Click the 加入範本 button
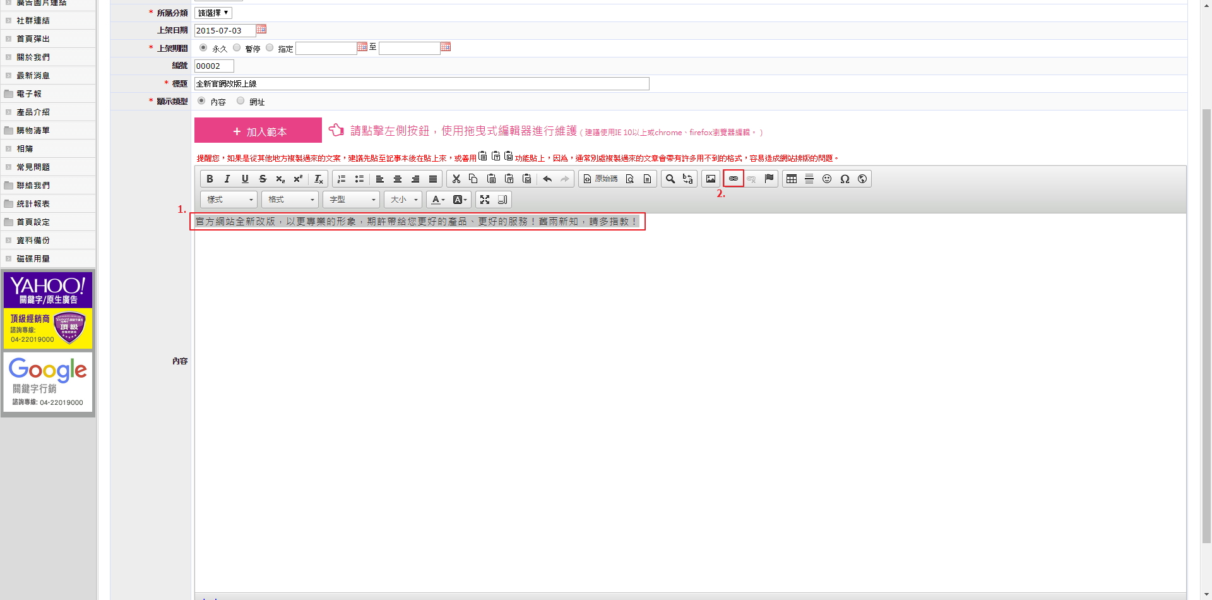 (x=258, y=131)
